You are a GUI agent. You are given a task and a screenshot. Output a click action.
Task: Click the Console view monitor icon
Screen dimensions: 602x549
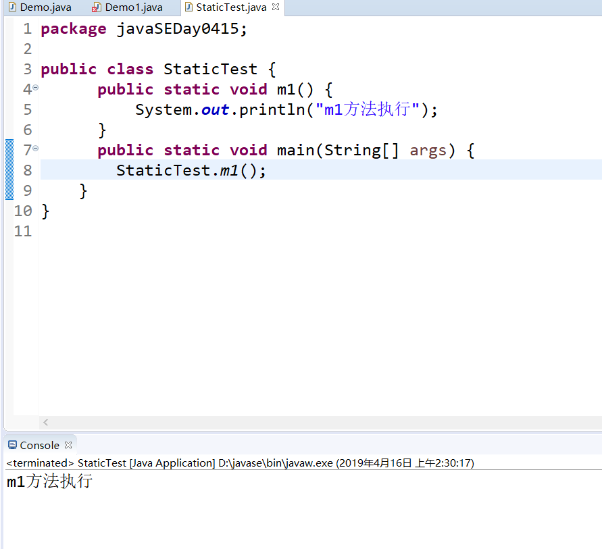[12, 445]
